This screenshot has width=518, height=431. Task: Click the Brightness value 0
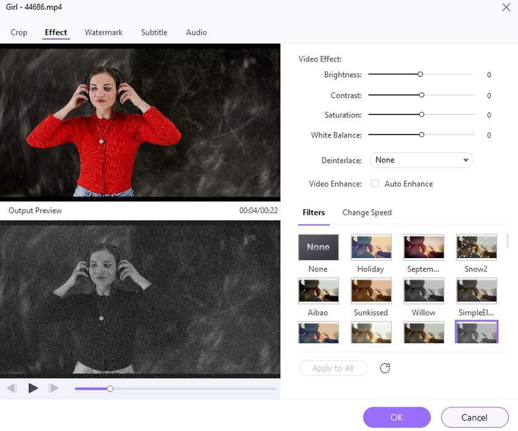coord(489,75)
